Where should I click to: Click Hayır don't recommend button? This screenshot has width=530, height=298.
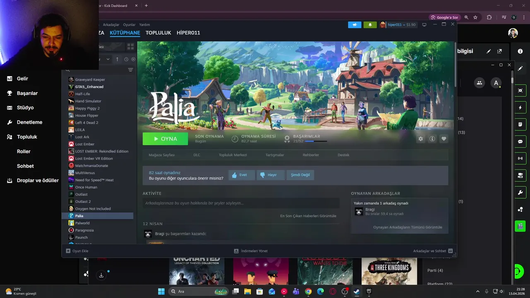(x=271, y=175)
